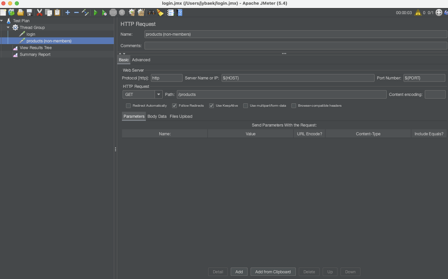Click the panel divider handle dots
This screenshot has height=279, width=448.
click(115, 149)
